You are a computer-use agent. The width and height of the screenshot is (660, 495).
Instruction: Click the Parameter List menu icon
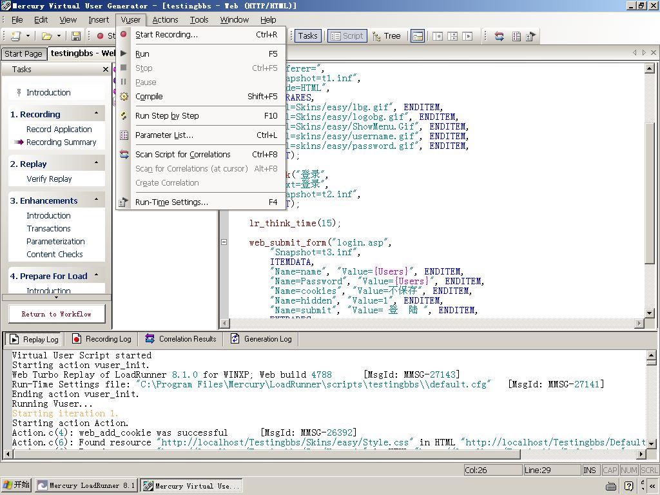[x=124, y=135]
